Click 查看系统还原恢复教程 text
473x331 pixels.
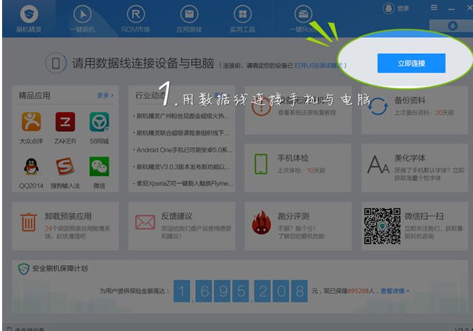307,113
